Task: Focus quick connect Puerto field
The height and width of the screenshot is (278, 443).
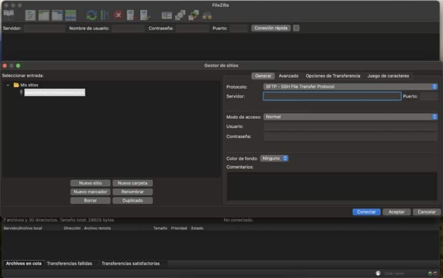Action: 238,28
